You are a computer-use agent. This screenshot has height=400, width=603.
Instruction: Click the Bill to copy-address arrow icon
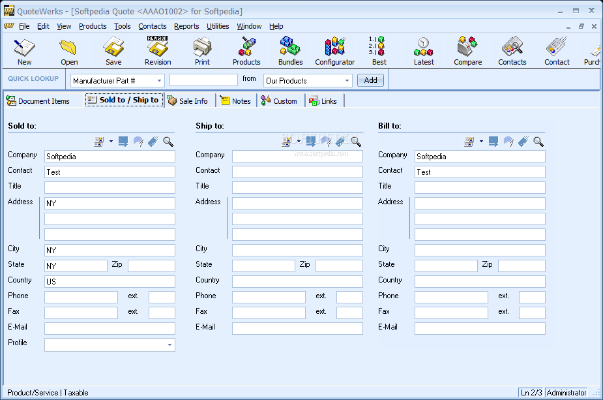(493, 142)
